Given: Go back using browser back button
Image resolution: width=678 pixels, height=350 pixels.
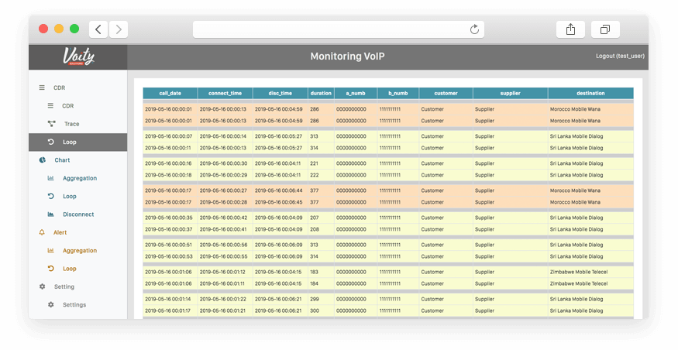Looking at the screenshot, I should (x=98, y=29).
